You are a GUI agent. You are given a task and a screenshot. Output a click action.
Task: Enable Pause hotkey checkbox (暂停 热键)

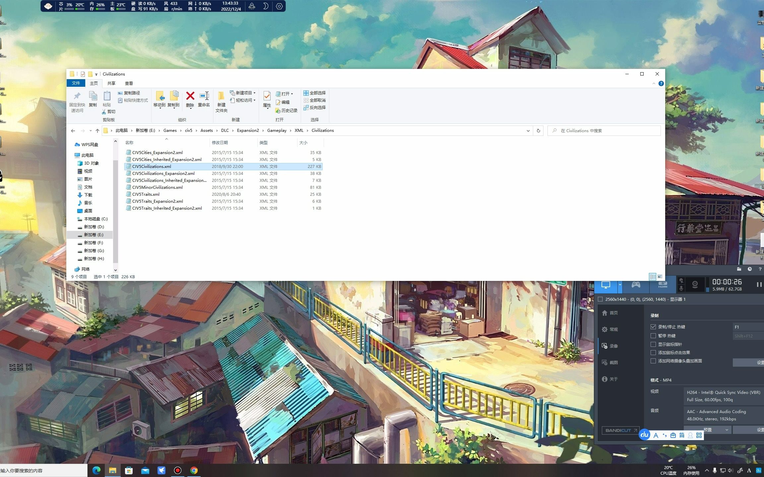(x=653, y=336)
